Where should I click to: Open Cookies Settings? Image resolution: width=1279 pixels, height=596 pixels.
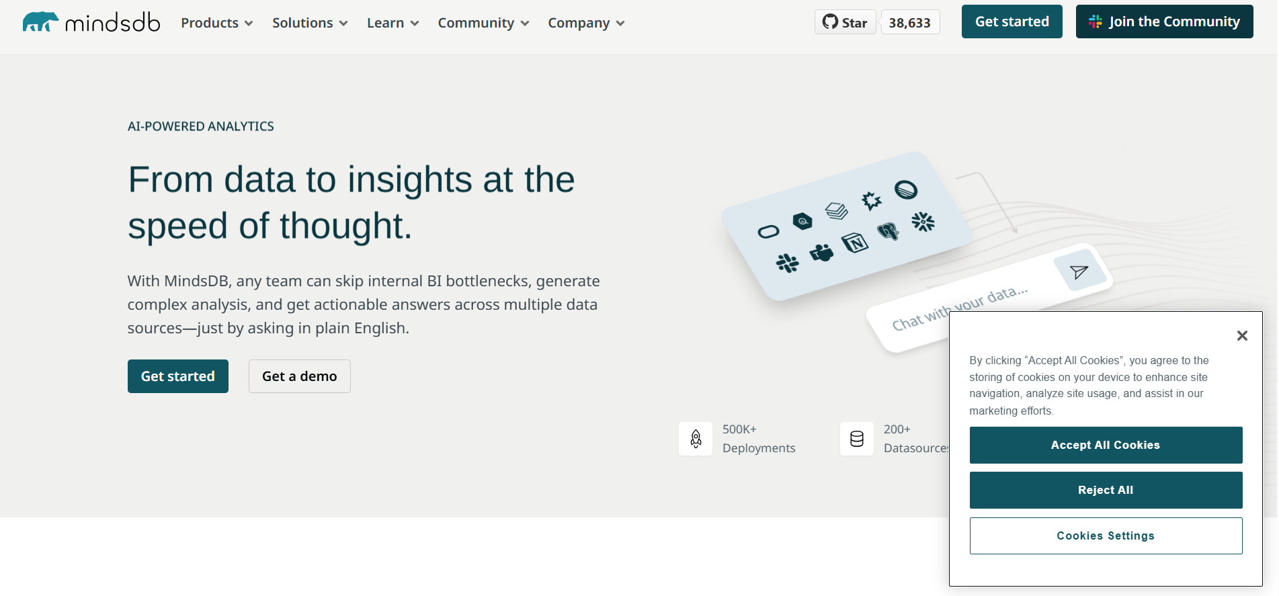point(1106,536)
